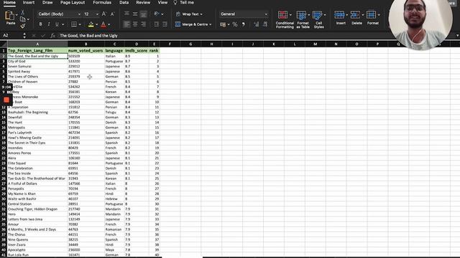The image size is (460, 258).
Task: Click the A2 Name Box
Action: (11, 35)
